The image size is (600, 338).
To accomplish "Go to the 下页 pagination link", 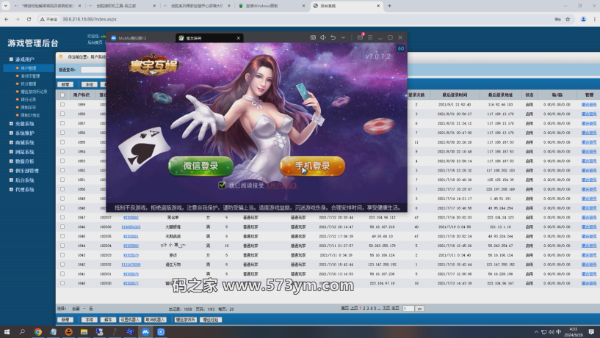I will 386,308.
